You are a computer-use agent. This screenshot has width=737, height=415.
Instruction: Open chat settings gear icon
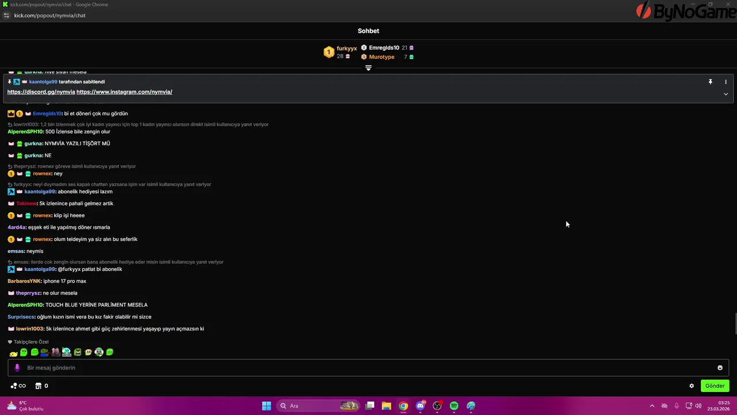(x=692, y=386)
